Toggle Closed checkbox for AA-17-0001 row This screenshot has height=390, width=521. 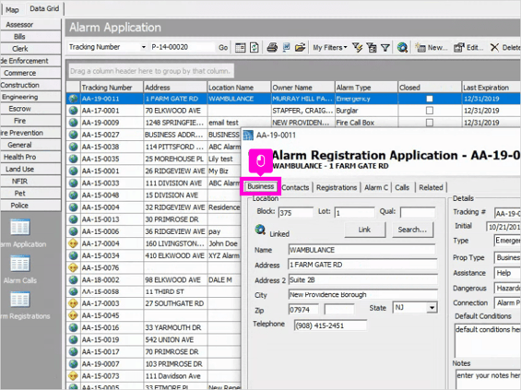(430, 111)
